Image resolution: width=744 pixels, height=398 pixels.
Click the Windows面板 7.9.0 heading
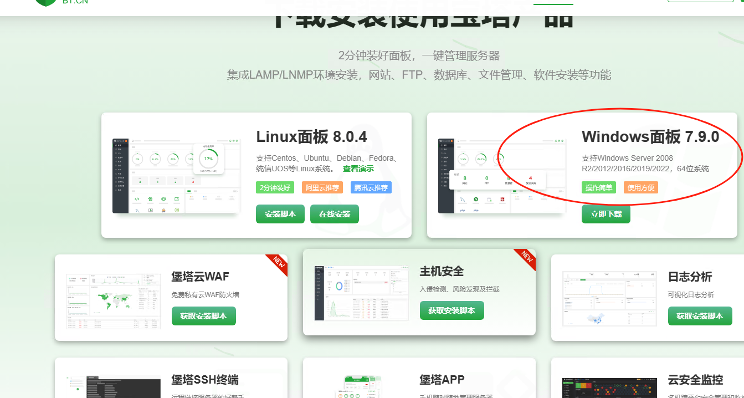(650, 136)
